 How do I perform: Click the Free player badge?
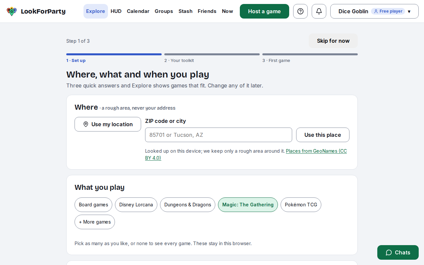(388, 11)
